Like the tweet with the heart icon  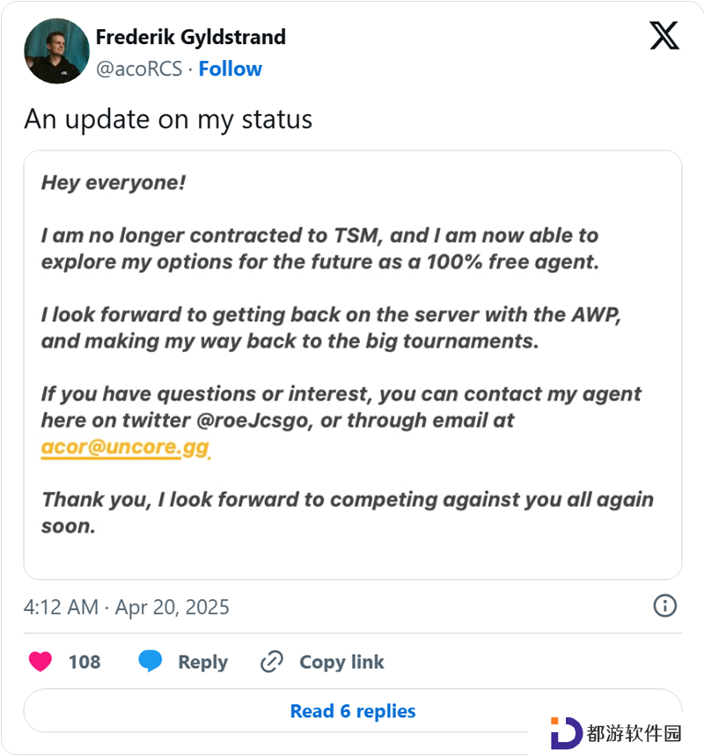(x=40, y=661)
